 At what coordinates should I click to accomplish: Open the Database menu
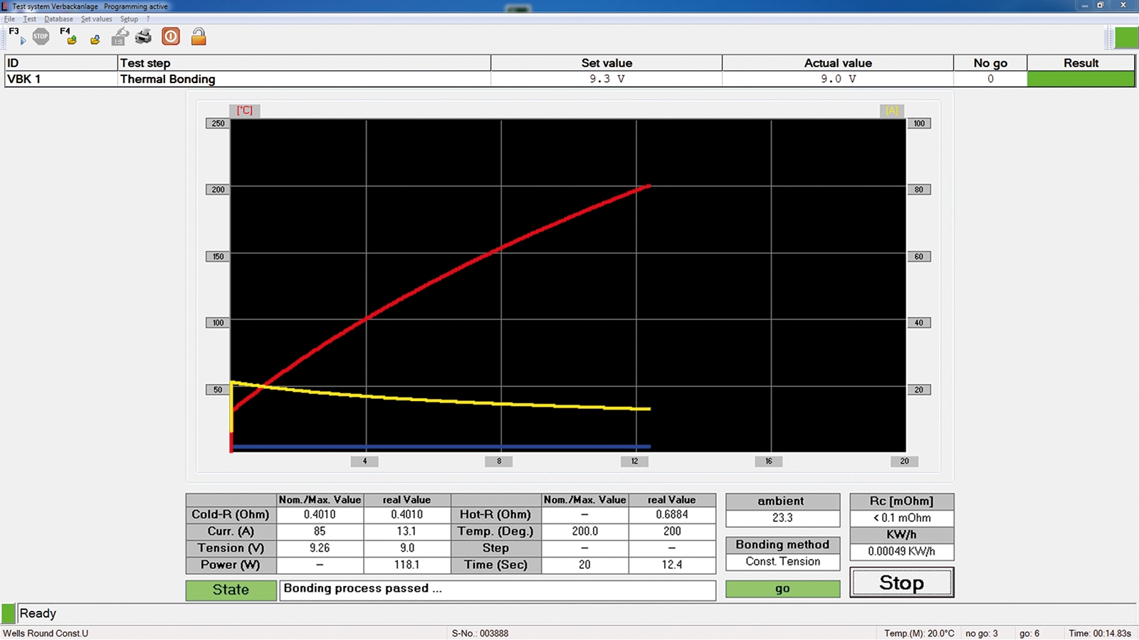point(58,19)
